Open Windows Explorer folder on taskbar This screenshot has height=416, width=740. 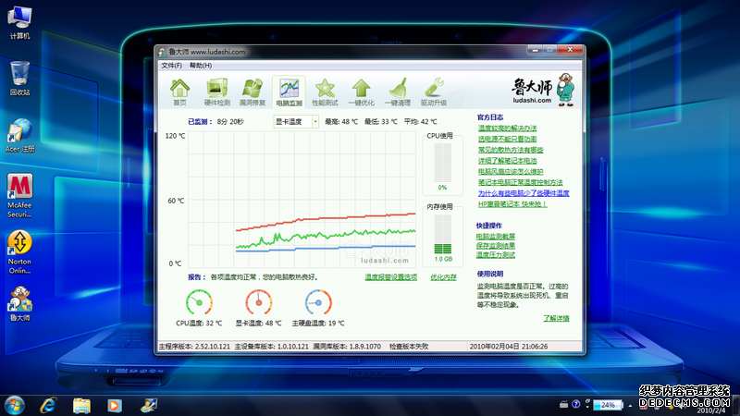pos(81,406)
